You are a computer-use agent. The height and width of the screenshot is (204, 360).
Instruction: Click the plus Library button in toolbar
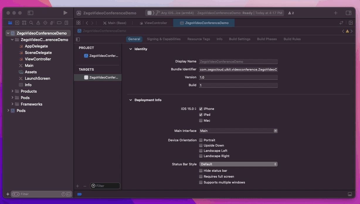click(336, 13)
